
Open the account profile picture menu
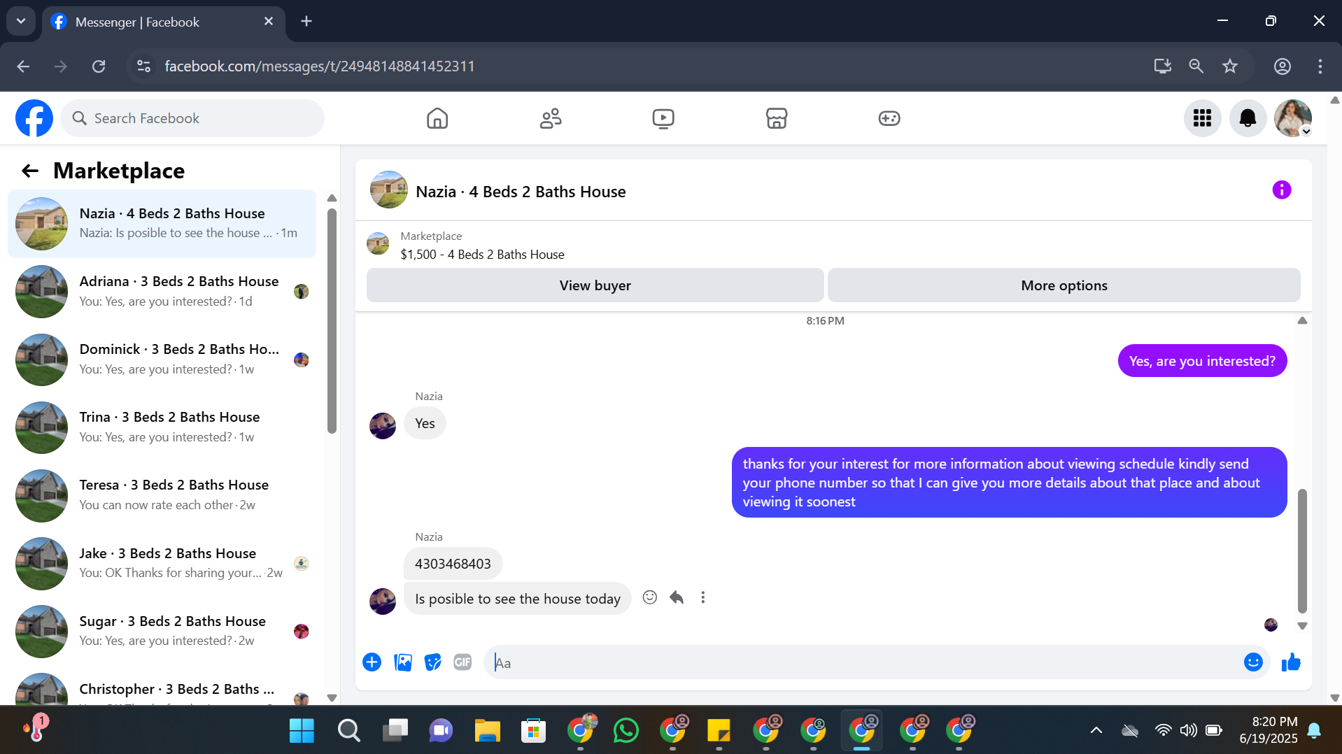pyautogui.click(x=1293, y=118)
